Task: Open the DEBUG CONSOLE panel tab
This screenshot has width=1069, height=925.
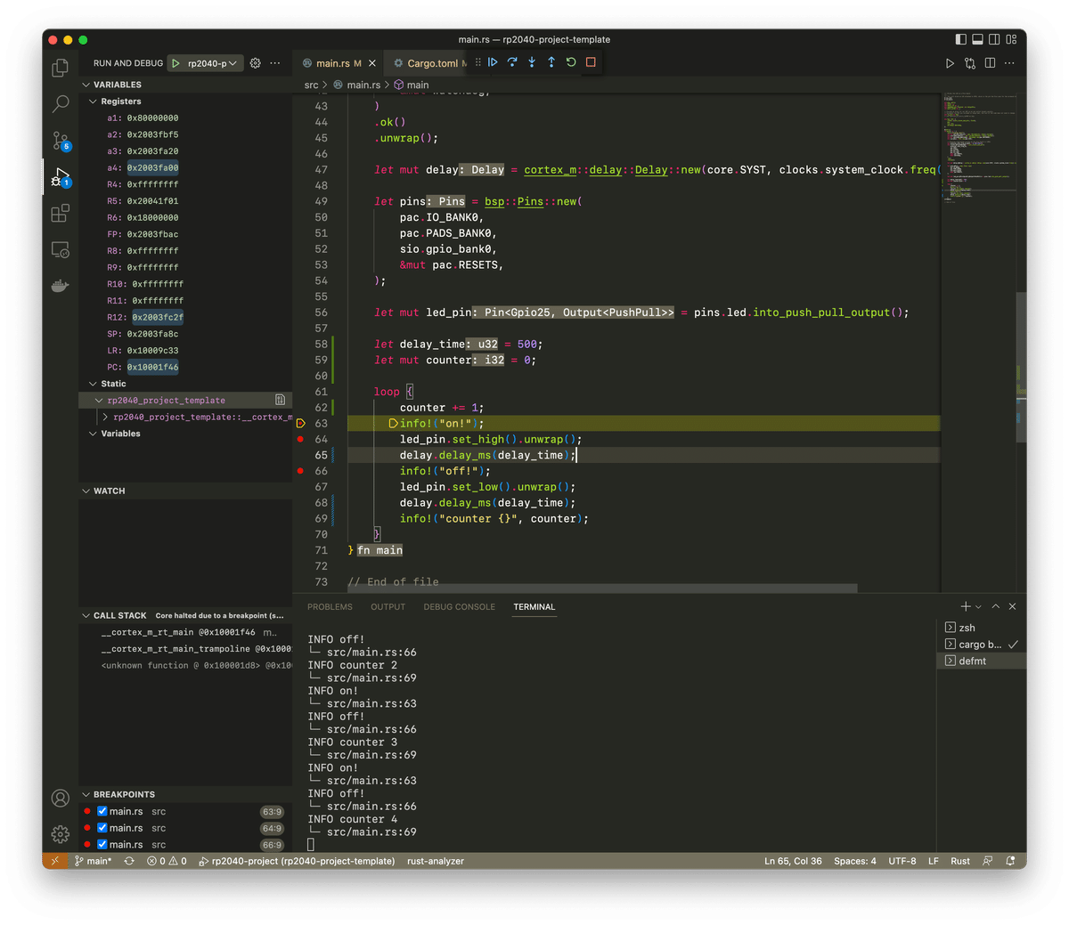Action: point(459,606)
